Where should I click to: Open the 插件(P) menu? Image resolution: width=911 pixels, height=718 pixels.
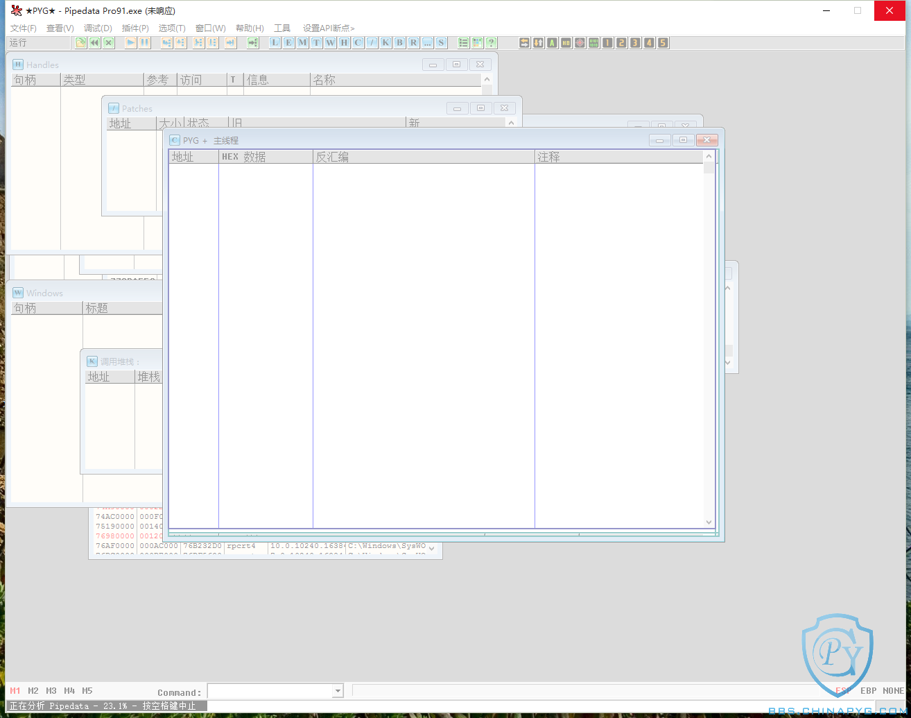point(135,28)
